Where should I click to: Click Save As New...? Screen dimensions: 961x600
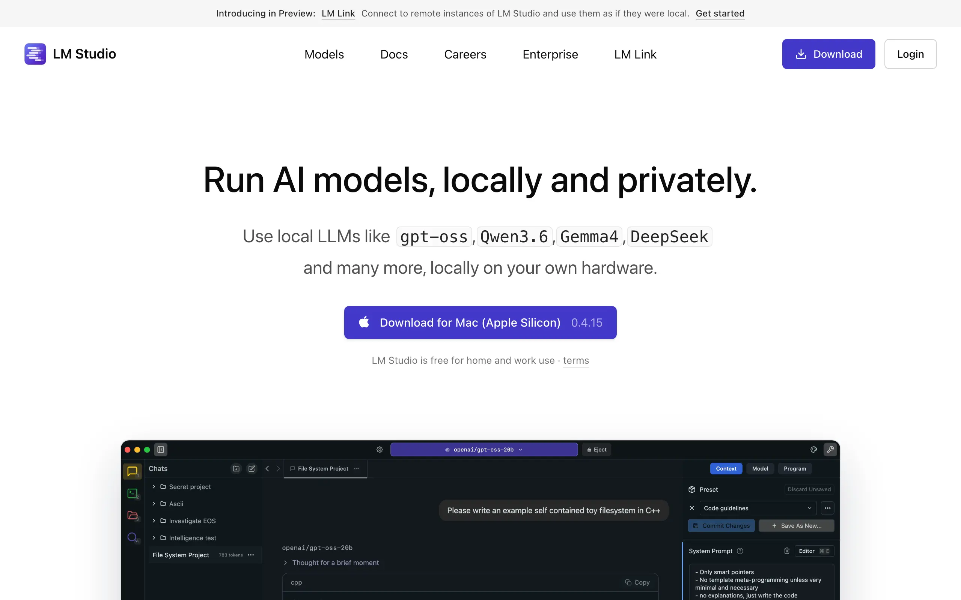click(797, 525)
